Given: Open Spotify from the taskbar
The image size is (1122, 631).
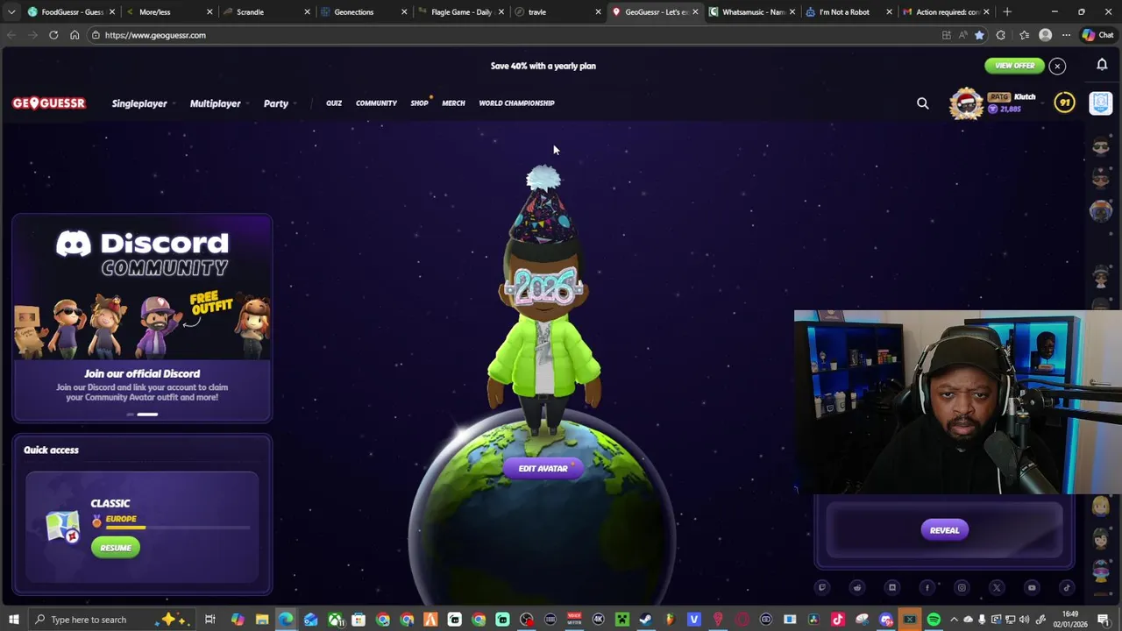Looking at the screenshot, I should [934, 620].
